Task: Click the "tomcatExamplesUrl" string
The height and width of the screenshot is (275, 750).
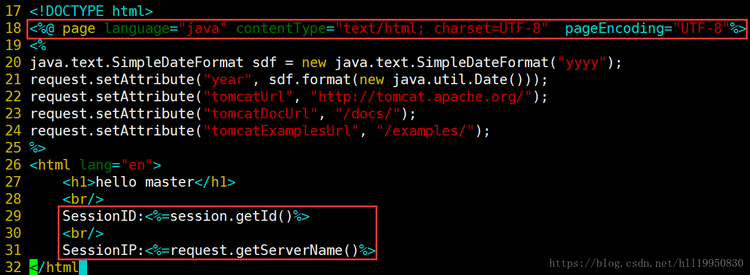Action: pos(281,131)
